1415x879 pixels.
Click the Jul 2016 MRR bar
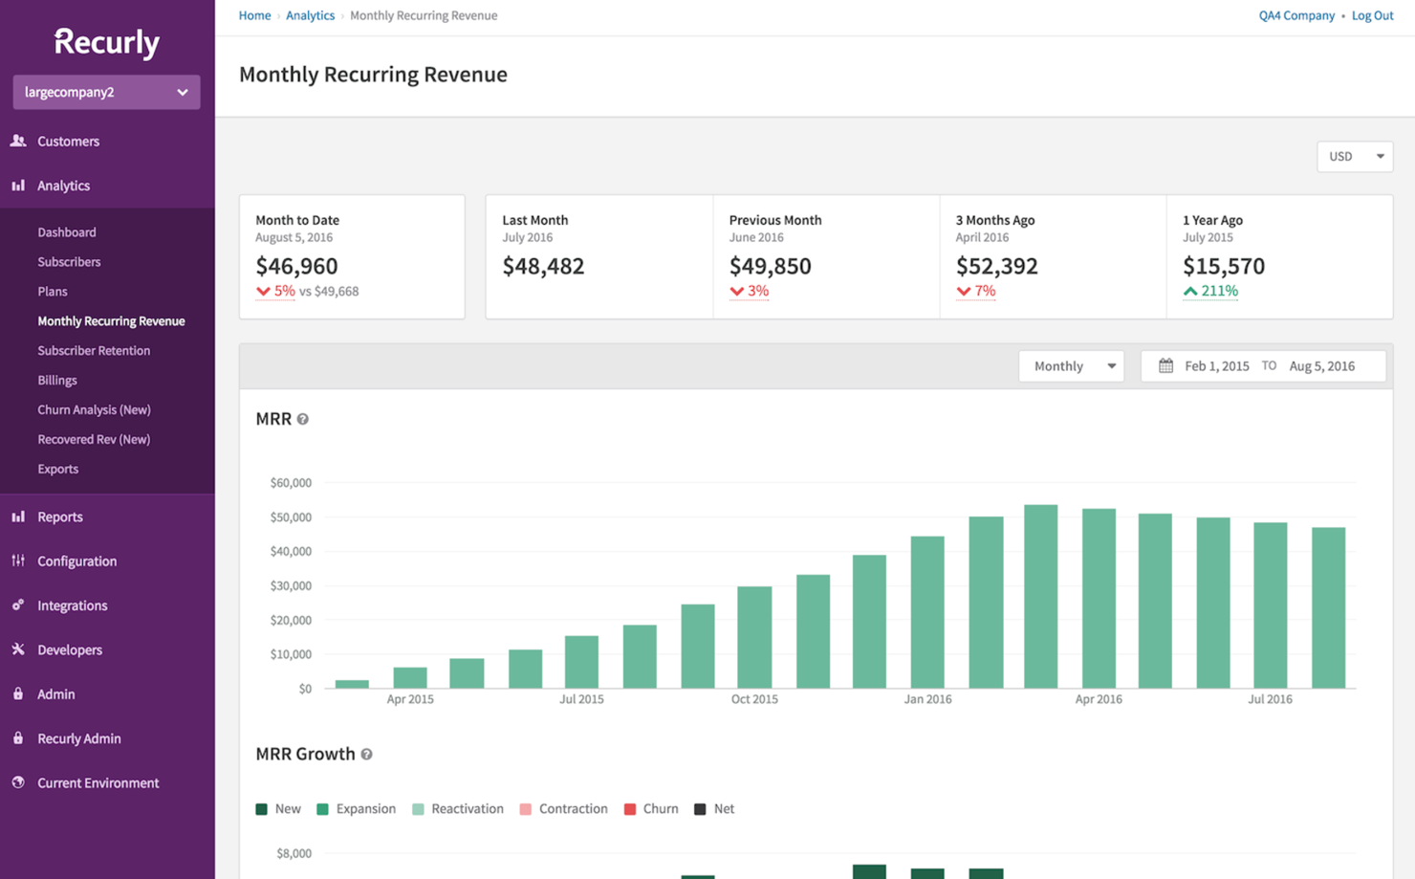(1271, 605)
